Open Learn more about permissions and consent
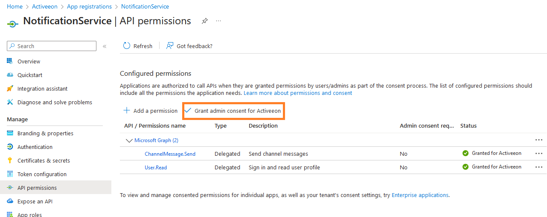 click(298, 93)
